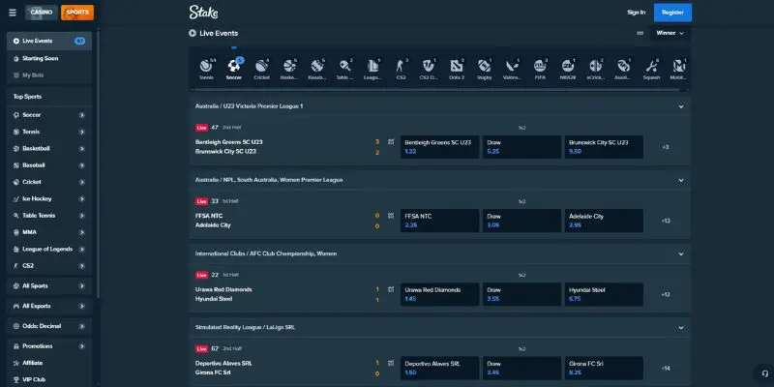
Task: Click the Sign In link
Action: (x=636, y=13)
